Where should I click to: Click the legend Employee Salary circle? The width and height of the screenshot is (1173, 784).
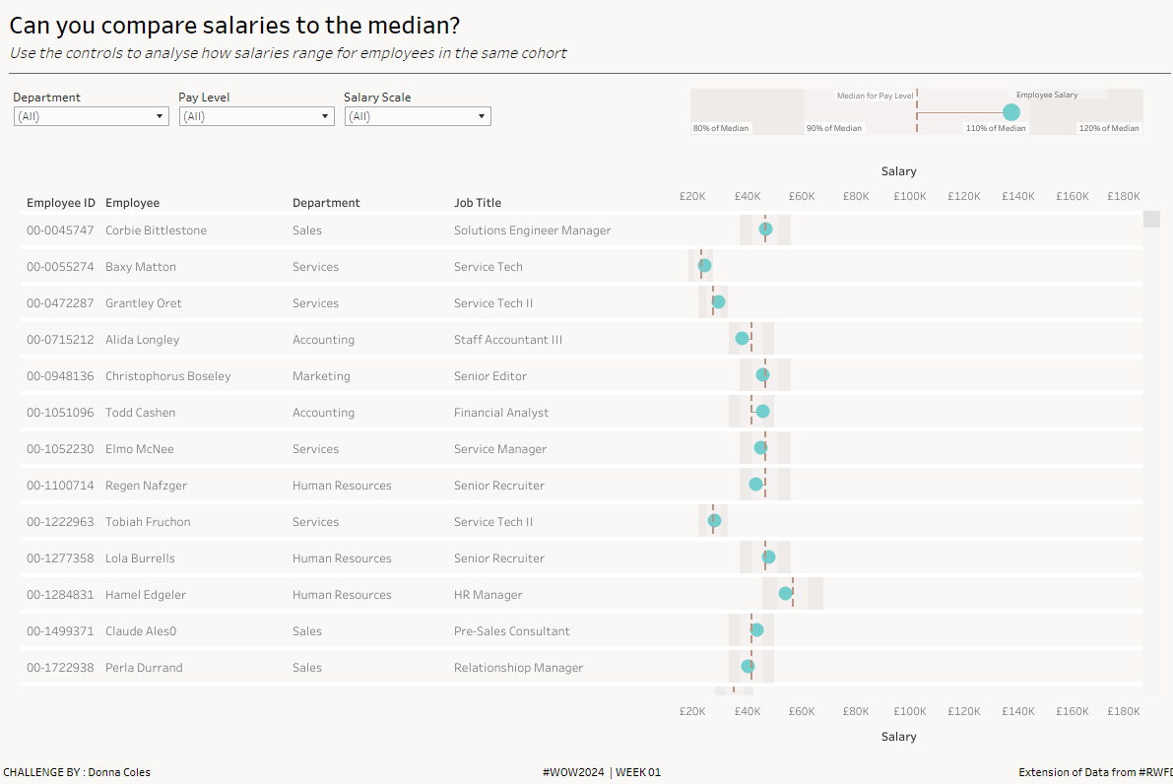(x=1010, y=112)
